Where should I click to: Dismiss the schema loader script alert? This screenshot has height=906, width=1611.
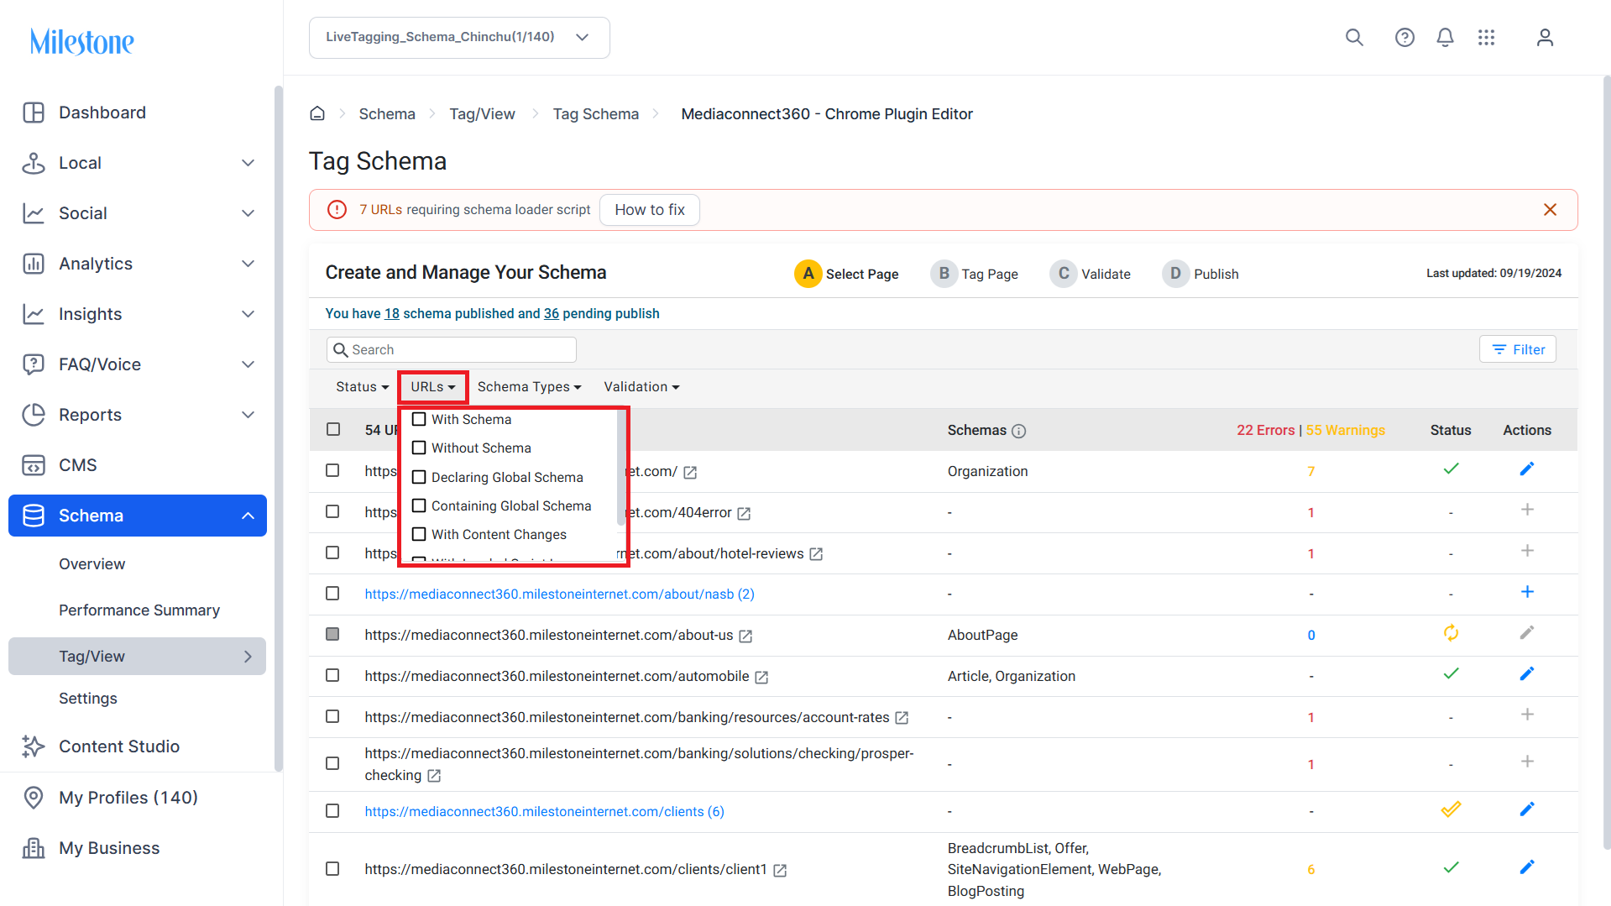tap(1550, 209)
